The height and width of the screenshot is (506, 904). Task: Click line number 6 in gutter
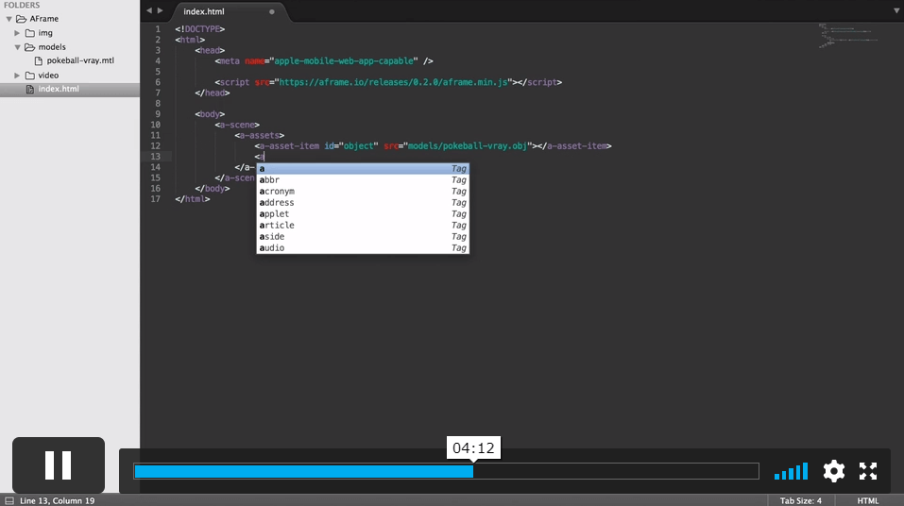[158, 82]
